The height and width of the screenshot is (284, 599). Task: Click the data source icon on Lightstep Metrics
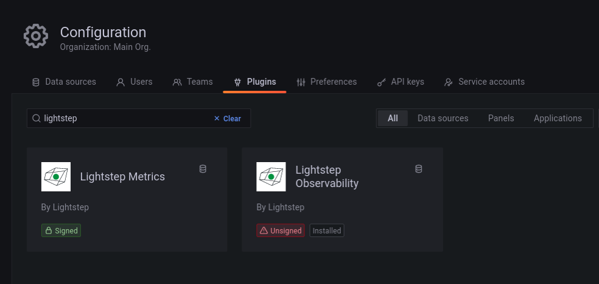(203, 169)
